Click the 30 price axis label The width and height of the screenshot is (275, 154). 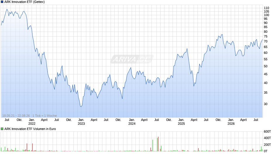266,104
